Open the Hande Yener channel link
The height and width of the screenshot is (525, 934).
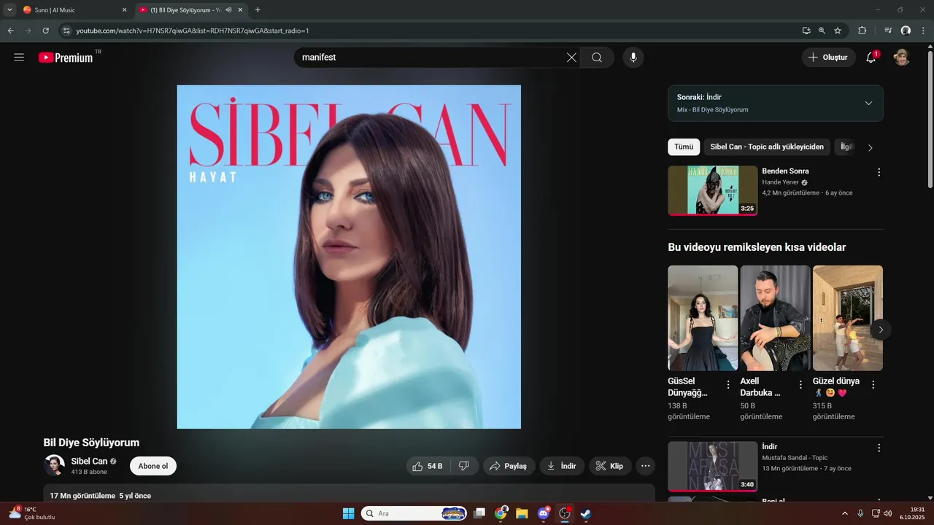tap(780, 182)
